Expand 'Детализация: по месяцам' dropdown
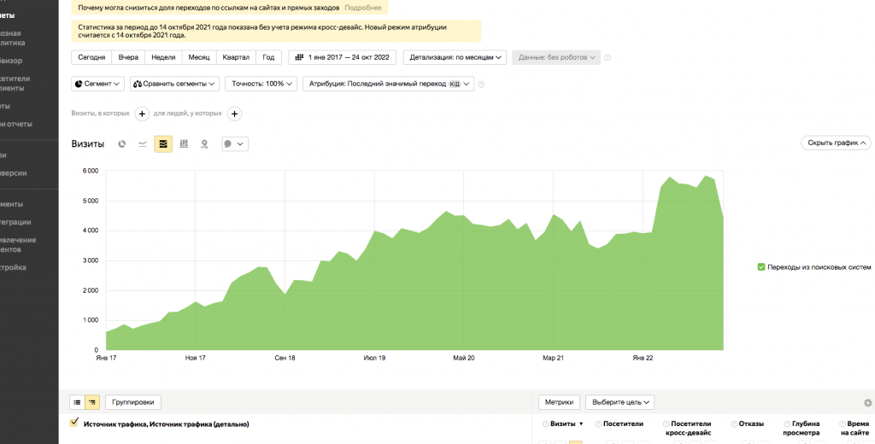The image size is (875, 444). [x=455, y=57]
